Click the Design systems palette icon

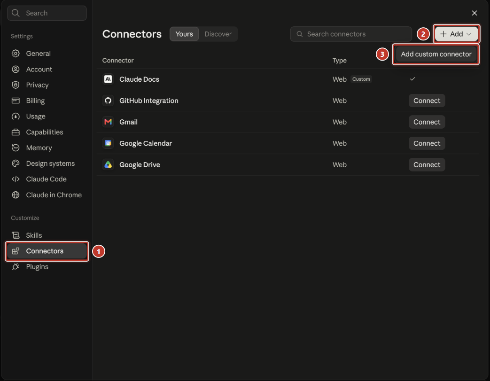[x=16, y=163]
